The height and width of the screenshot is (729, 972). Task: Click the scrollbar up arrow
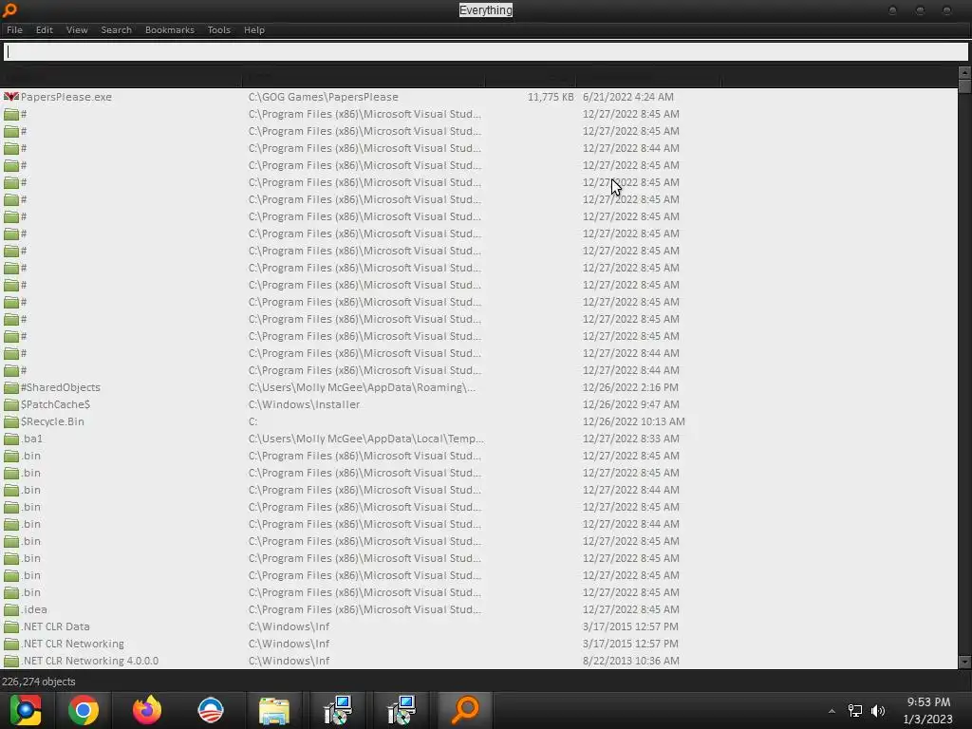click(x=964, y=72)
